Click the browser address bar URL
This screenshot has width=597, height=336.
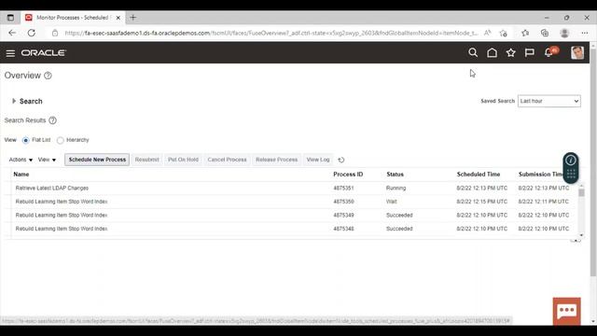pos(271,34)
